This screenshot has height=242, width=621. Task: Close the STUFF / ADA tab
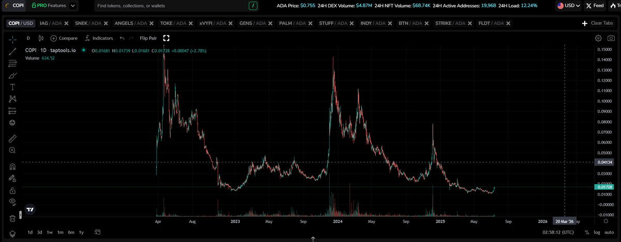click(350, 23)
